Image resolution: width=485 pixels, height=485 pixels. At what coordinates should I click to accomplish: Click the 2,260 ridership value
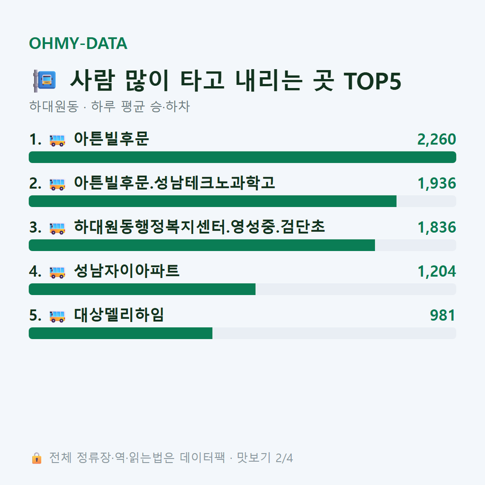[436, 140]
